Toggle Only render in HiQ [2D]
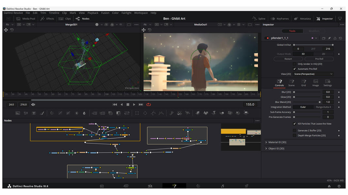Screen dimensions: 348x195 coord(294,64)
